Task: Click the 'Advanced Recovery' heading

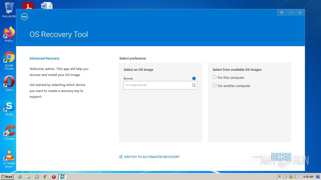Action: click(x=44, y=58)
